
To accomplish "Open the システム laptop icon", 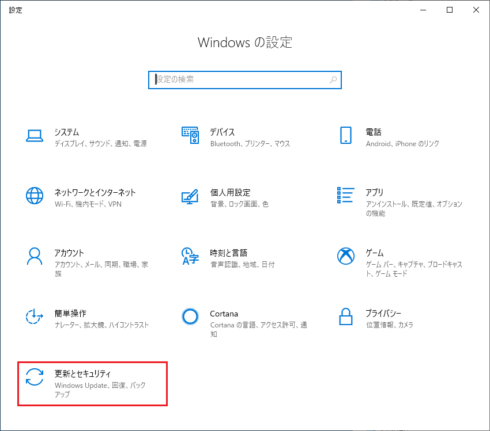I will 35,136.
